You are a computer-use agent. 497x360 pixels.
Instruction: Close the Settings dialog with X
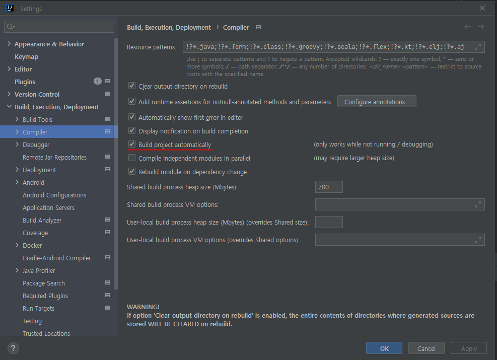pos(482,8)
